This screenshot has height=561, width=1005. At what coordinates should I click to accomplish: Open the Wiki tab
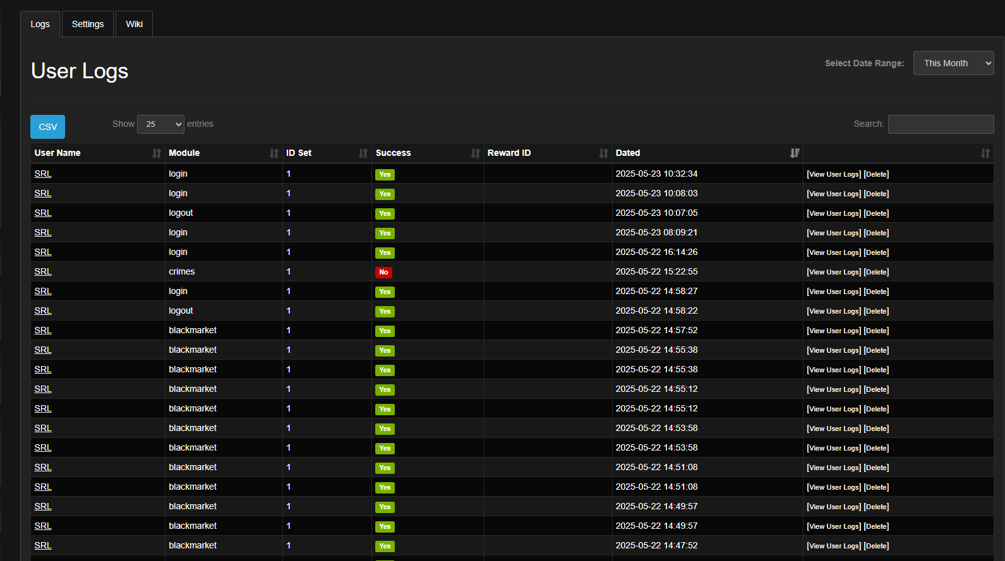coord(134,24)
